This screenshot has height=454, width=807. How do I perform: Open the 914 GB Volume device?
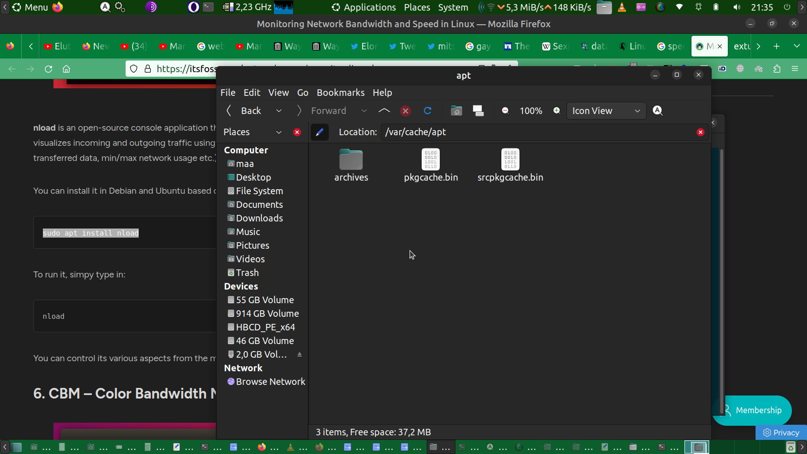(263, 314)
